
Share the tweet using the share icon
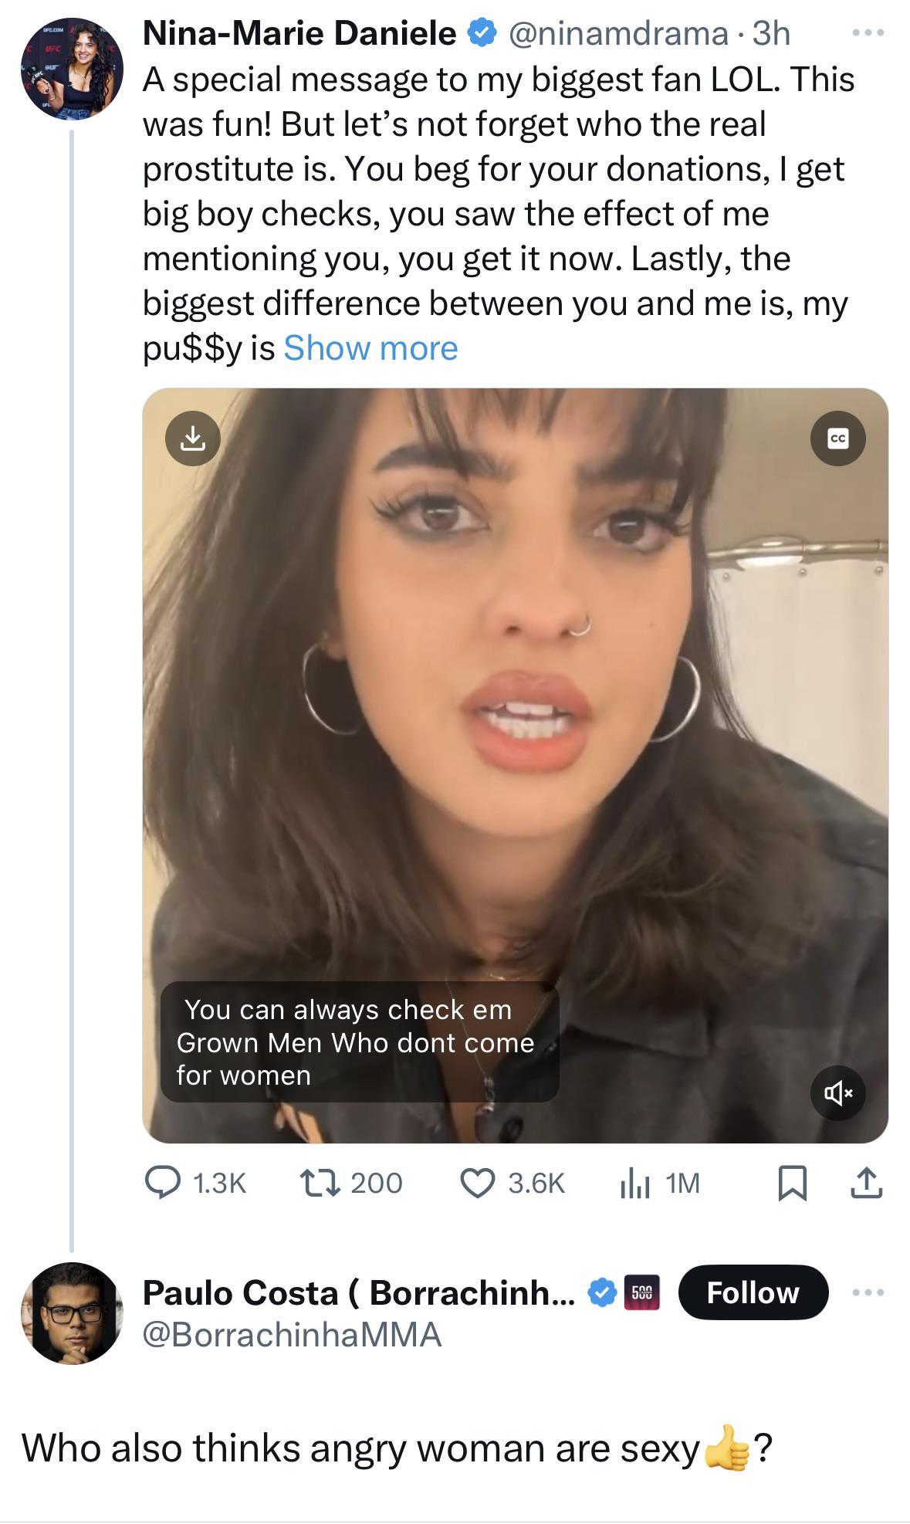pos(866,1184)
